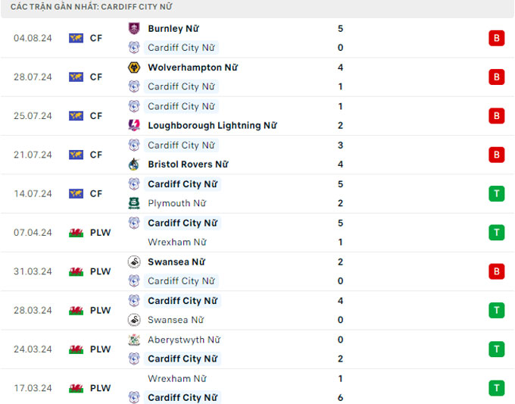
Task: Click the green T badge for Aberystwyth match
Action: point(496,349)
